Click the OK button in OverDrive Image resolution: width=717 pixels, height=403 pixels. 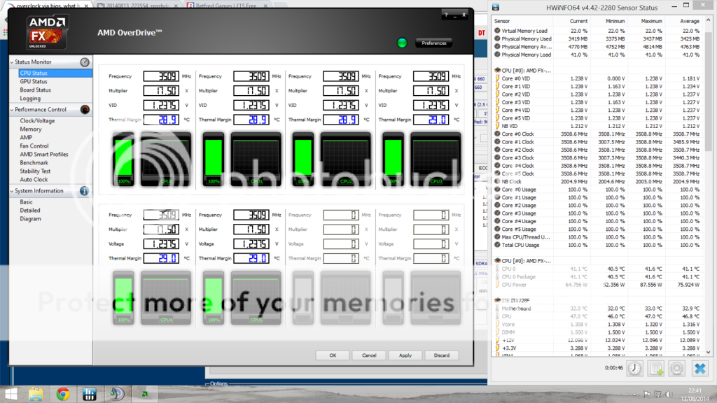click(x=333, y=355)
